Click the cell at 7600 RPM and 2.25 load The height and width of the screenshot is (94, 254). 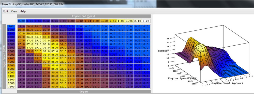coord(146,87)
